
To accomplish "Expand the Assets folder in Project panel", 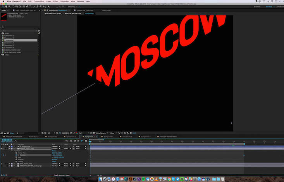I will click(x=2, y=33).
